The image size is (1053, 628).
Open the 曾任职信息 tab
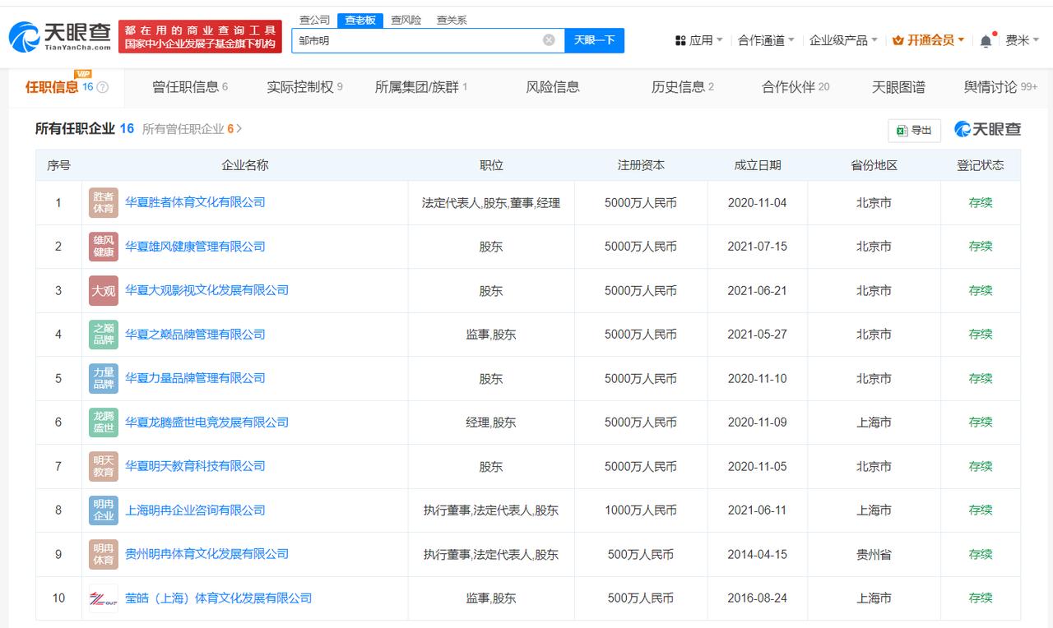click(190, 87)
